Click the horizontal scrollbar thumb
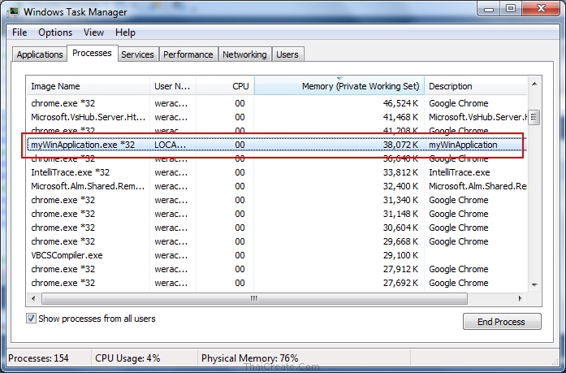566x373 pixels. click(254, 298)
